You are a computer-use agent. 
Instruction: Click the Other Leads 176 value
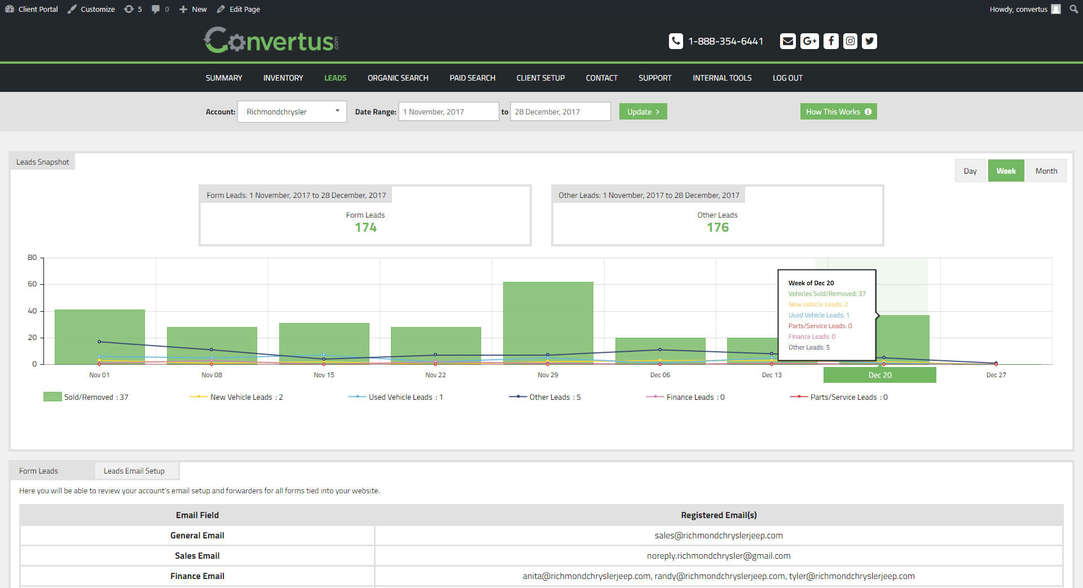pyautogui.click(x=717, y=227)
